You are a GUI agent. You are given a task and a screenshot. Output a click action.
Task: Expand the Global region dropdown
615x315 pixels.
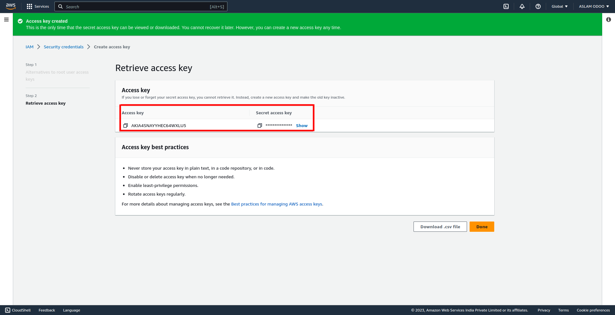560,6
